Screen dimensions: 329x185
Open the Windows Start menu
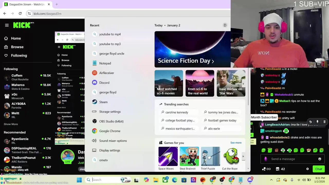79,180
